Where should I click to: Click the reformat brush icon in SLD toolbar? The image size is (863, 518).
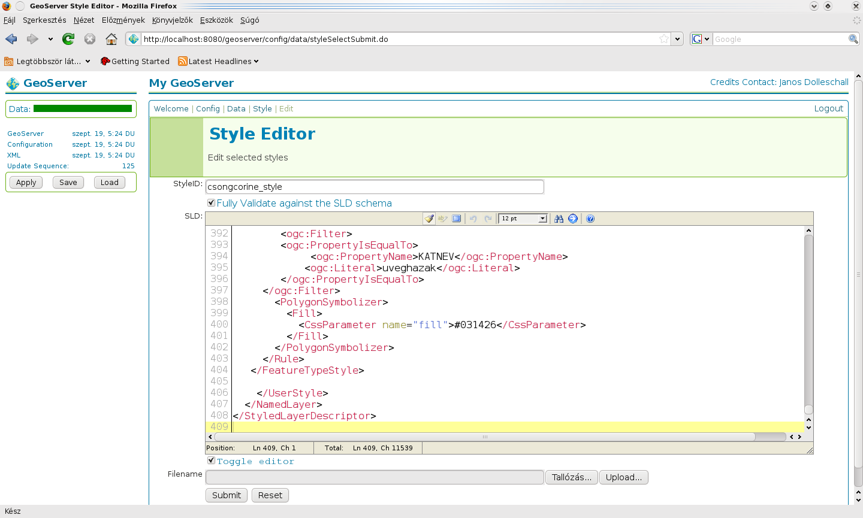(x=429, y=219)
